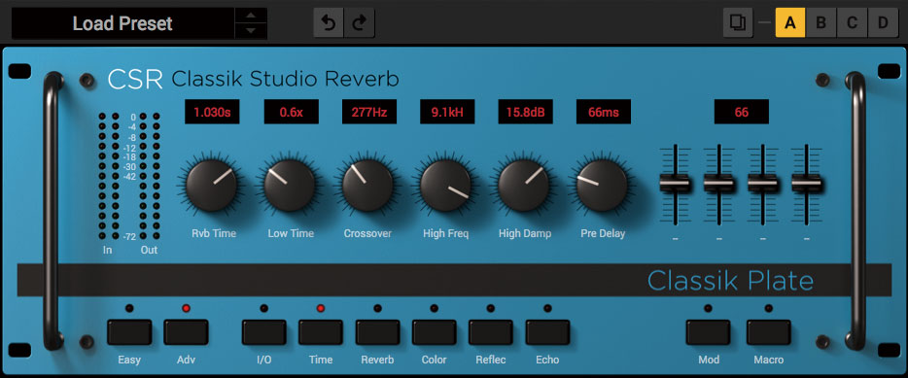Open the Reflec page button

(491, 332)
